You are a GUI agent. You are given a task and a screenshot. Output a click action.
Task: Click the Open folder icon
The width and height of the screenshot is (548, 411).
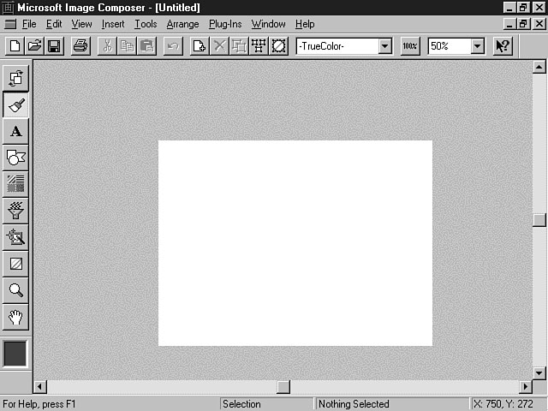(x=34, y=46)
